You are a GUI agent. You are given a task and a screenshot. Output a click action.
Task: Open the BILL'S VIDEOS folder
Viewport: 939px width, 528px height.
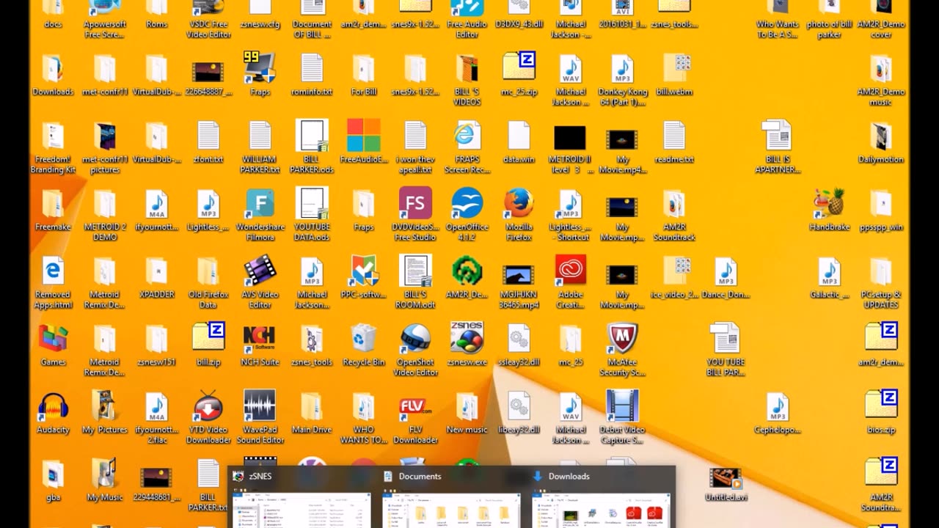pyautogui.click(x=467, y=70)
